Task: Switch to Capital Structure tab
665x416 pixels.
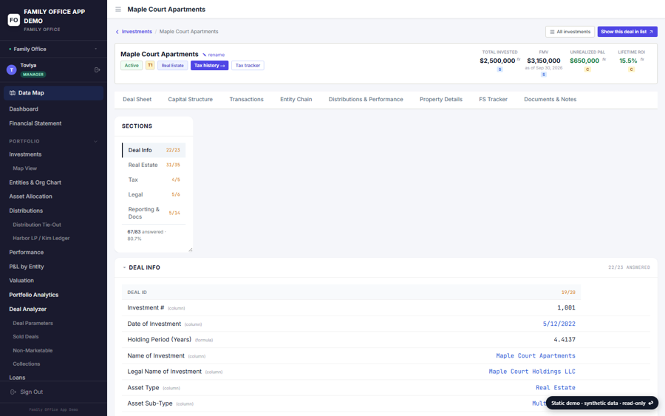Action: click(191, 99)
